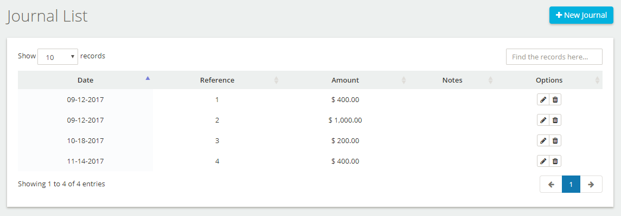Sort table by Reference column
This screenshot has height=216, width=621.
(217, 80)
